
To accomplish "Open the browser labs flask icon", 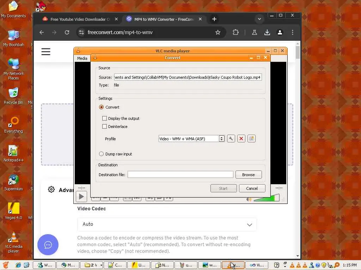I will tap(255, 32).
